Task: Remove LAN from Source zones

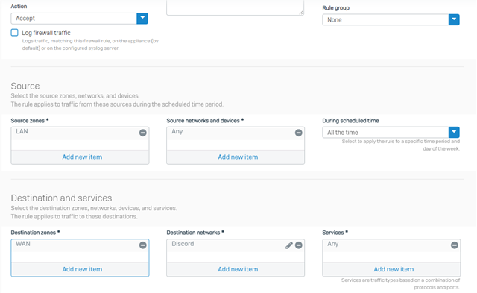Action: pyautogui.click(x=142, y=133)
